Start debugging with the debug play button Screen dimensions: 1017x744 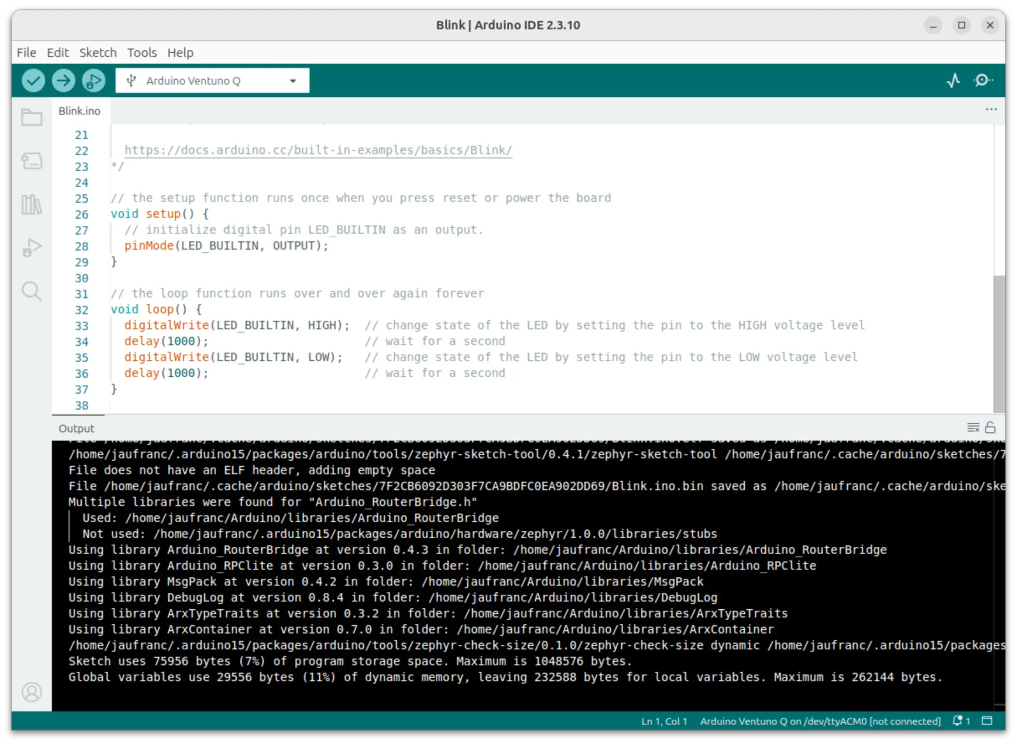[x=93, y=81]
